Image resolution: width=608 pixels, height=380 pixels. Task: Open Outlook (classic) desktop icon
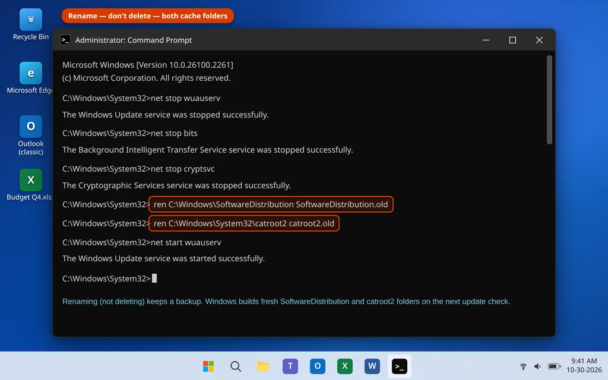31,135
